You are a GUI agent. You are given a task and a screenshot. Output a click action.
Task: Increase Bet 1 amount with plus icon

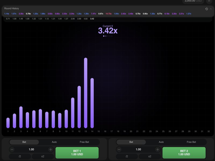coord(51,149)
